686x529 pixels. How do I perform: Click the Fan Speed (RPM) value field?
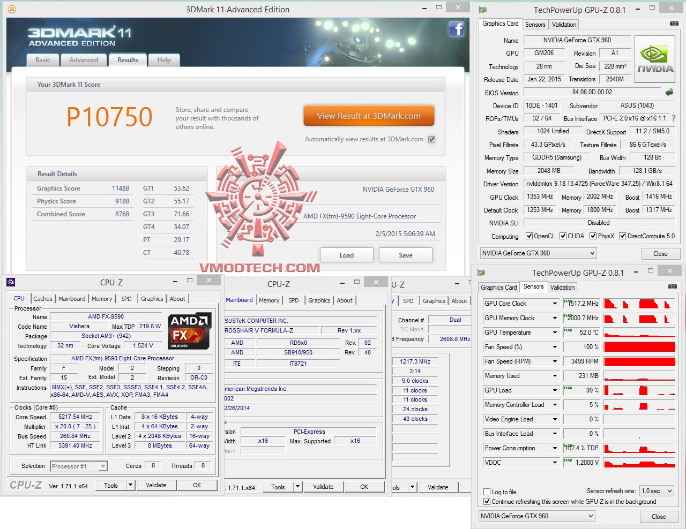(x=581, y=361)
